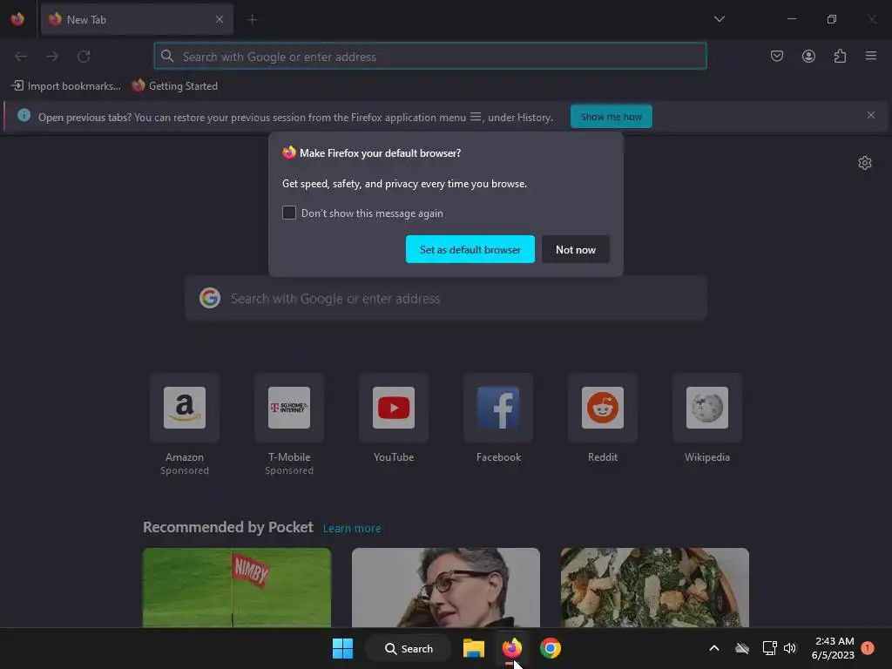The image size is (892, 669).
Task: Open the NIMBY flag Pocket story
Action: (237, 588)
